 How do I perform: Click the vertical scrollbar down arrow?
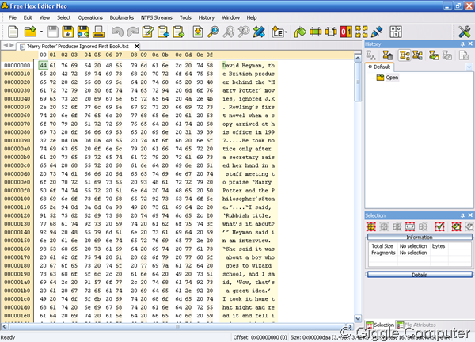click(x=358, y=318)
